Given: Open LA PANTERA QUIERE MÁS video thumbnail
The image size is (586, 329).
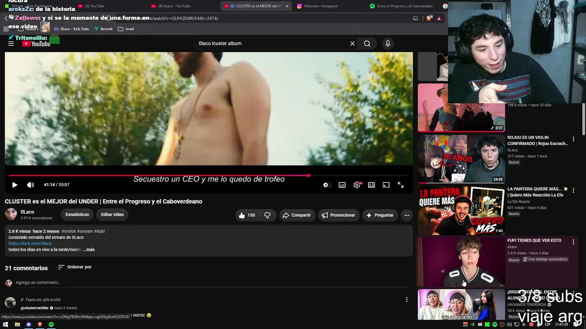Looking at the screenshot, I should pos(461,210).
